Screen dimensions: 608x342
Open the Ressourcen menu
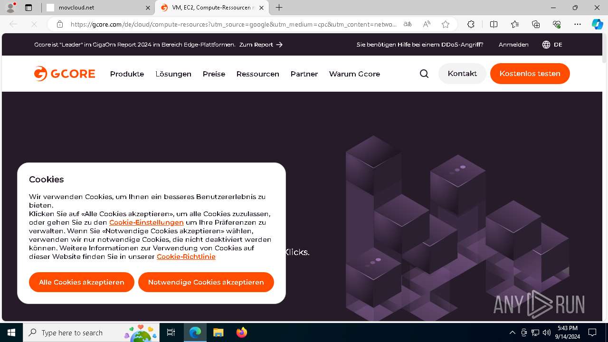pos(257,74)
